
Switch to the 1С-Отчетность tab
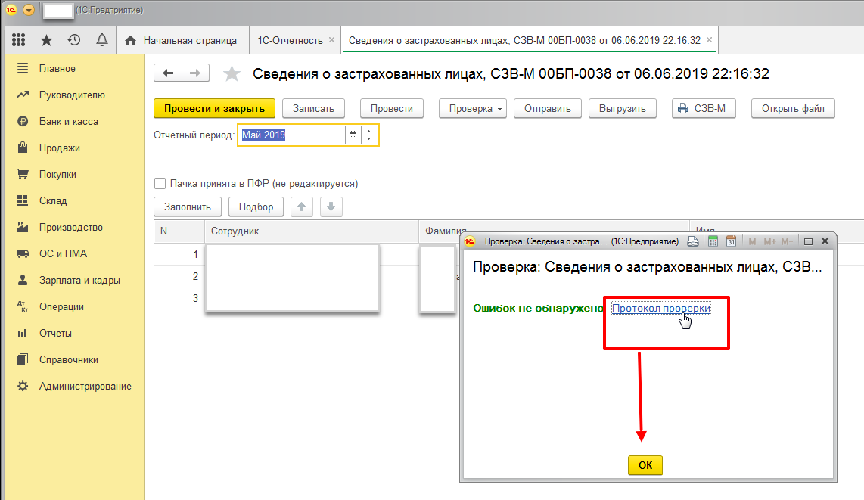point(290,40)
